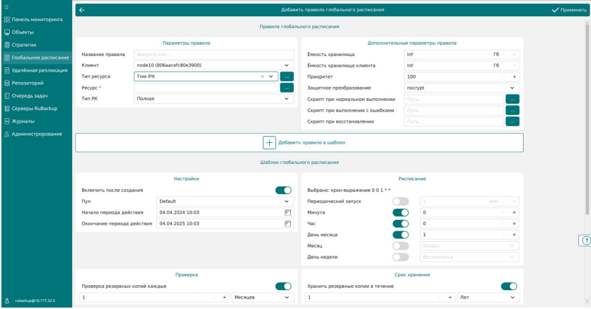Screen dimensions: 591x309
Task: Open the Пул dropdown Default
Action: 225,202
